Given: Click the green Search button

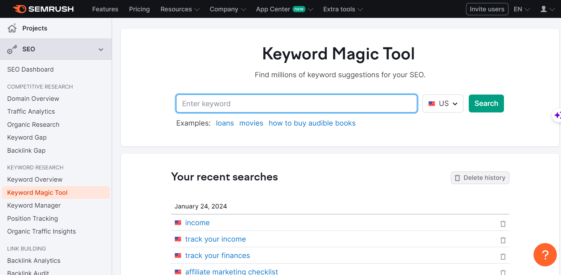Looking at the screenshot, I should coord(486,103).
